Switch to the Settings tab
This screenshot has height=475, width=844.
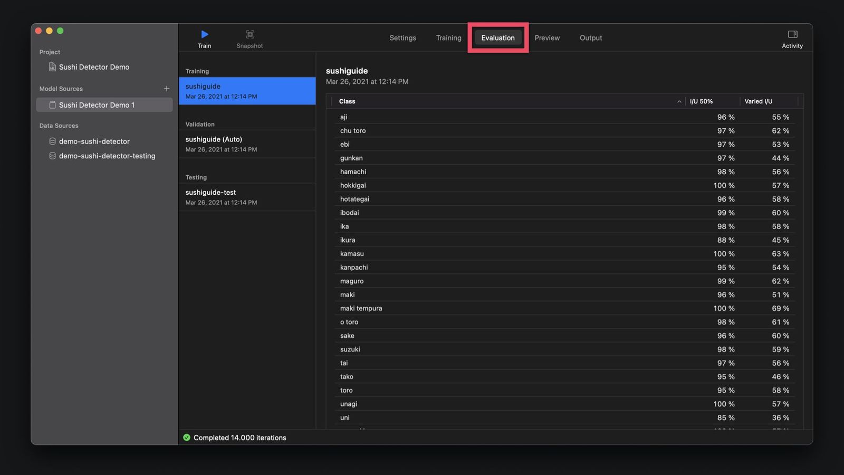coord(402,37)
